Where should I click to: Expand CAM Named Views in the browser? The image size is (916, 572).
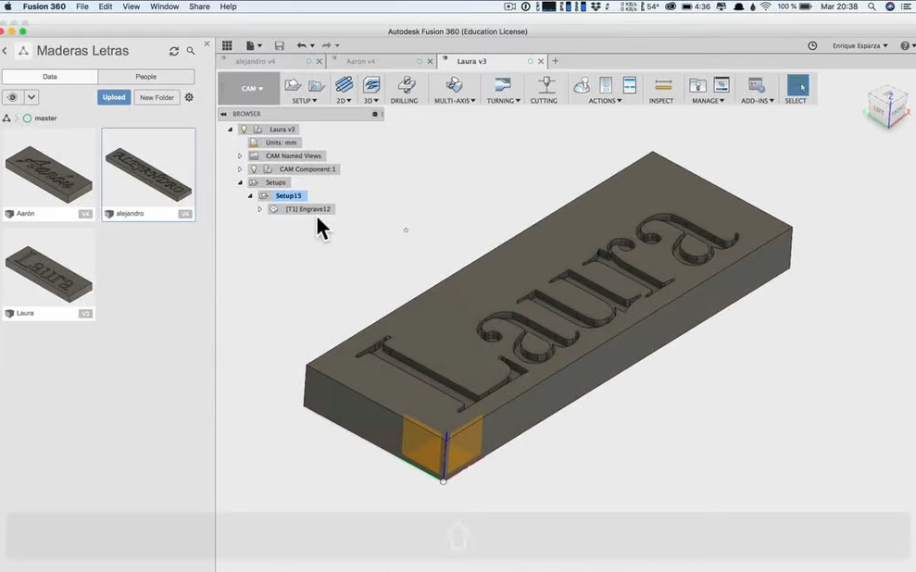point(240,155)
